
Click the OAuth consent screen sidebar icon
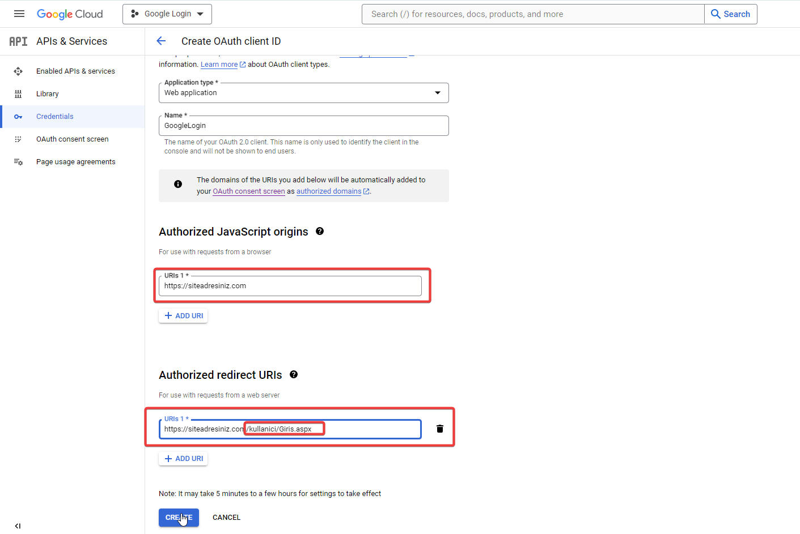[18, 139]
